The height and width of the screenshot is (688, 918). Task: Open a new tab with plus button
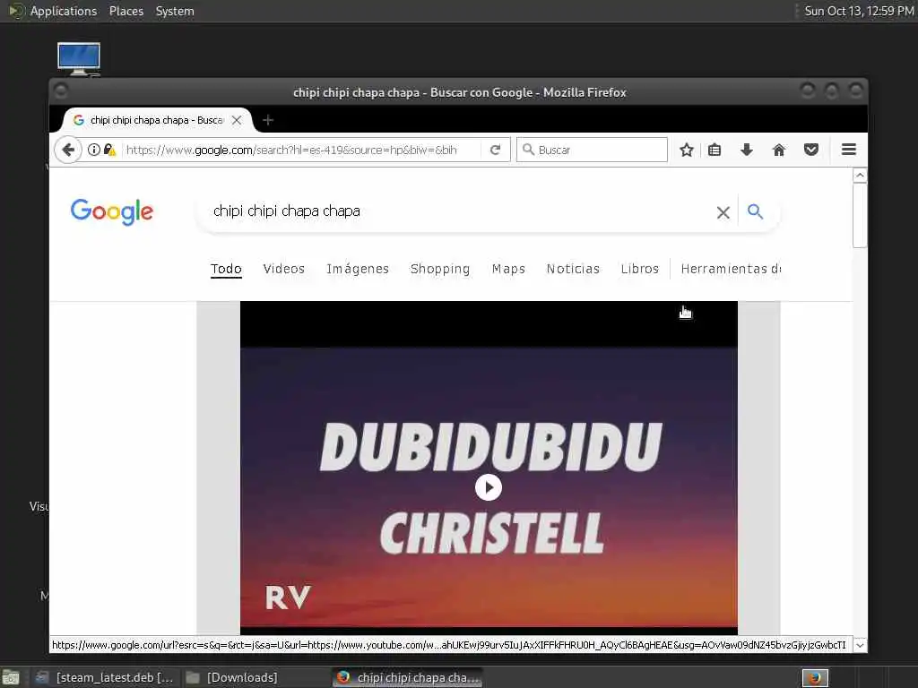[268, 120]
